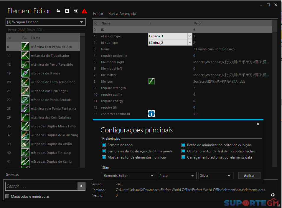The width and height of the screenshot is (282, 208).
Task: Select icon of Marreta do Trabalhador
Action: tap(25, 56)
